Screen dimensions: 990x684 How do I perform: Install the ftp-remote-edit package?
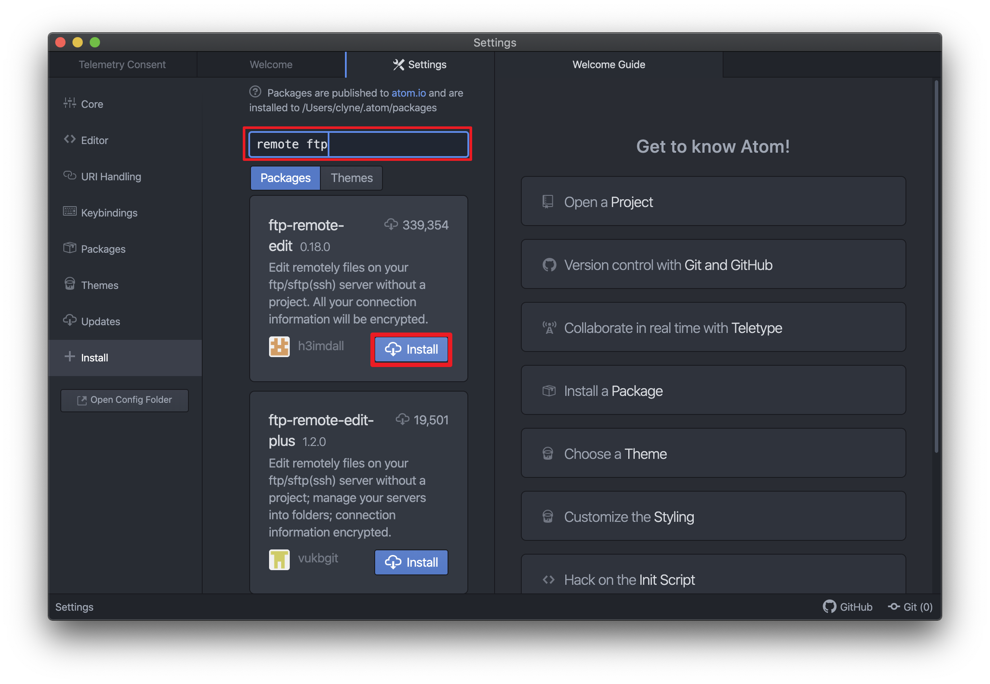point(411,349)
